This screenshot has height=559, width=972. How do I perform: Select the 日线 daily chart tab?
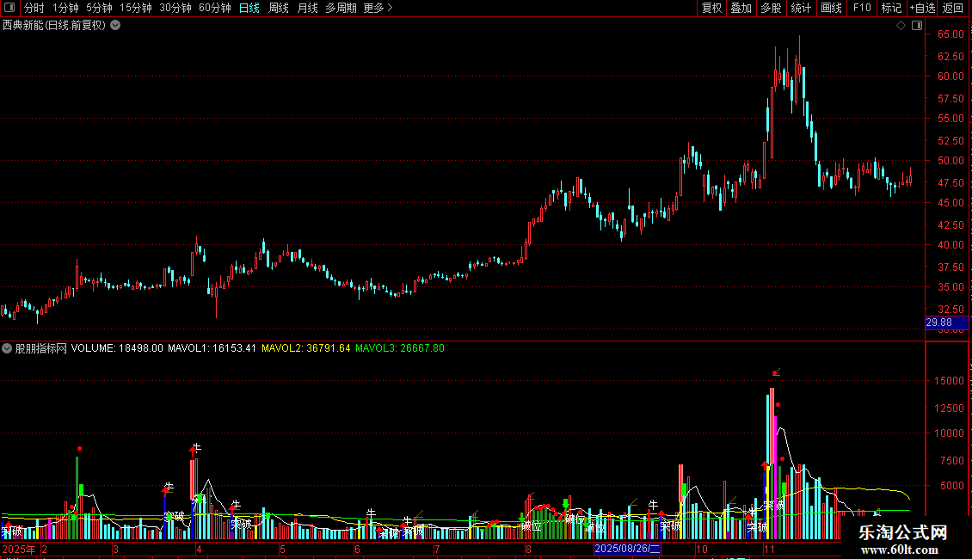coord(249,8)
